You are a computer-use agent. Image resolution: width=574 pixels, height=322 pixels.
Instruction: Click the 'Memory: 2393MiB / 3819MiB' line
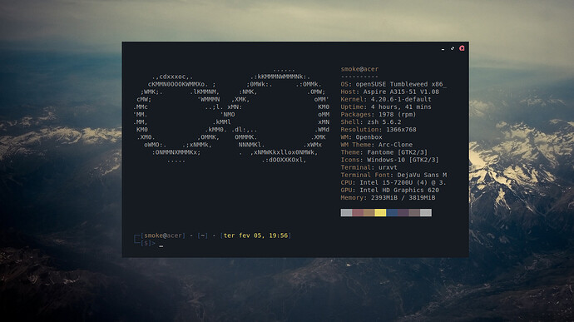[x=388, y=198]
